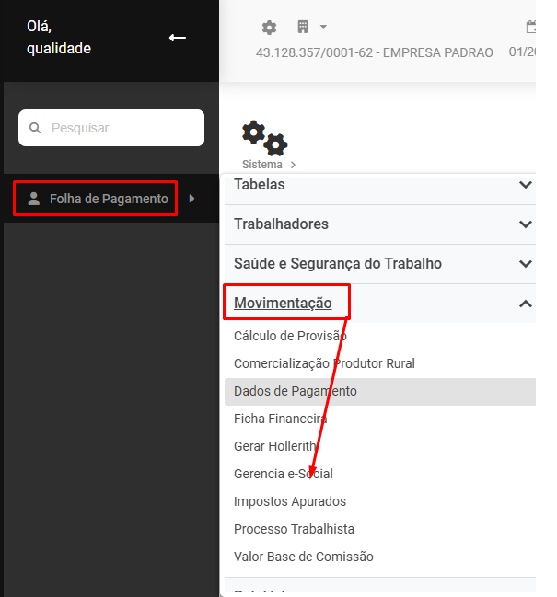
Task: Open Impostos Apurados entry
Action: pos(290,501)
